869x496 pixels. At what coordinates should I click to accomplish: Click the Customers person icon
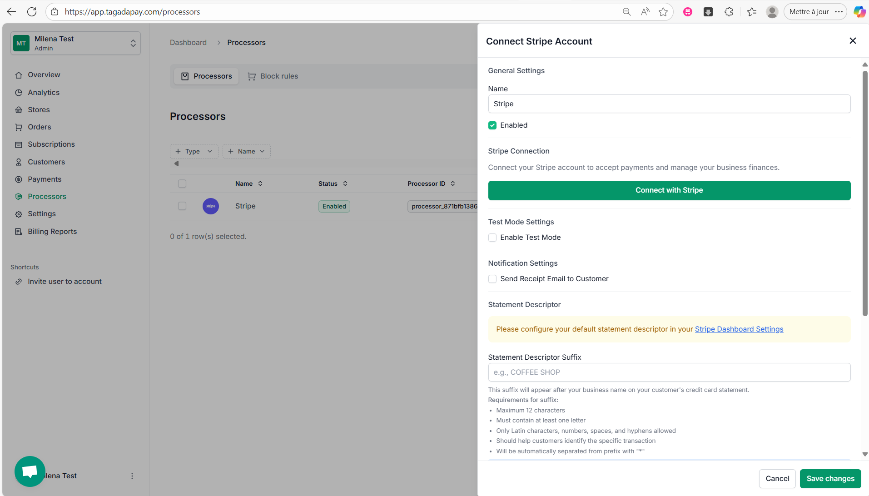pyautogui.click(x=19, y=162)
